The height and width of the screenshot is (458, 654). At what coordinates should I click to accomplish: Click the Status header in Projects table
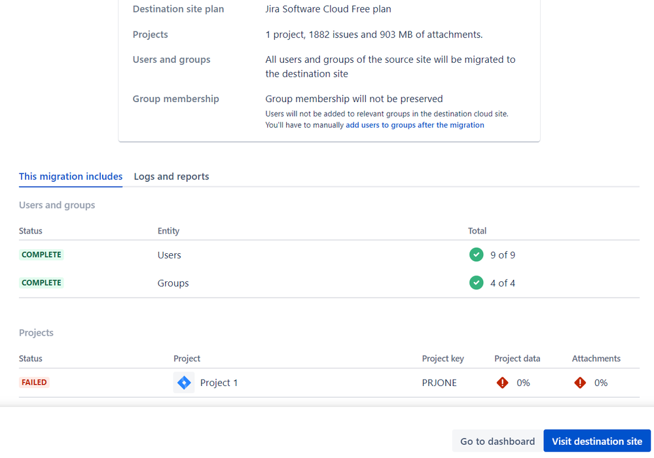pyautogui.click(x=31, y=359)
